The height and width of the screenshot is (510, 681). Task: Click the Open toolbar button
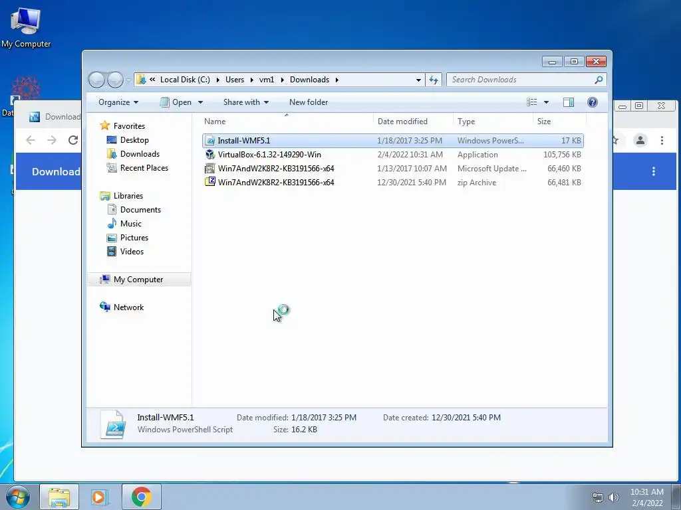point(176,102)
